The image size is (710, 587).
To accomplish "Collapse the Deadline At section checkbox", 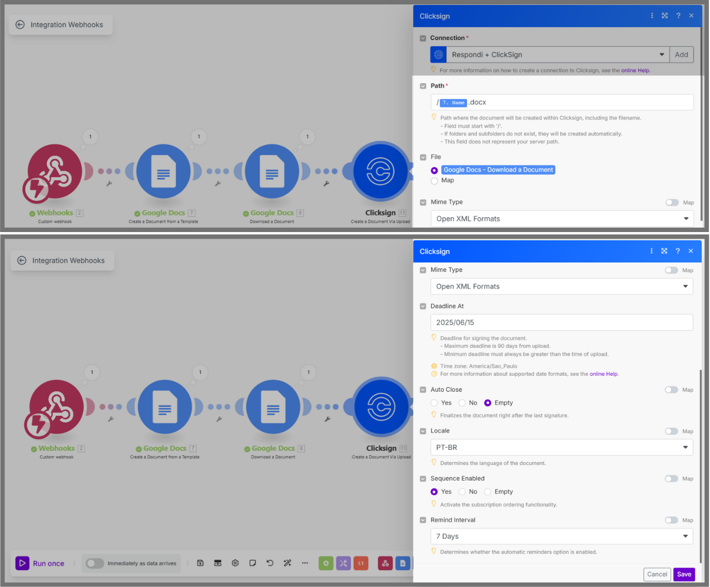I will pos(423,307).
